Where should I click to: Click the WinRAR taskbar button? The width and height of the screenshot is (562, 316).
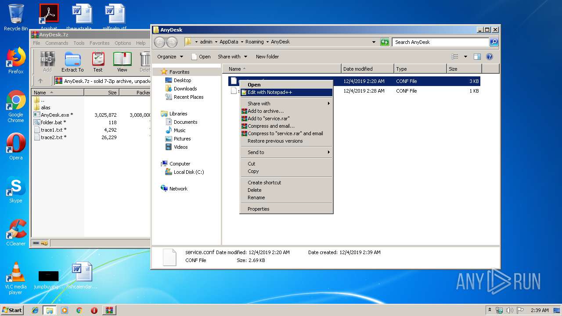point(109,310)
